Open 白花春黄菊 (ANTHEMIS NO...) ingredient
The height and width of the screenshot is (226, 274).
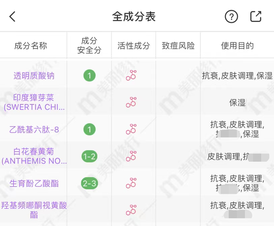click(x=34, y=156)
